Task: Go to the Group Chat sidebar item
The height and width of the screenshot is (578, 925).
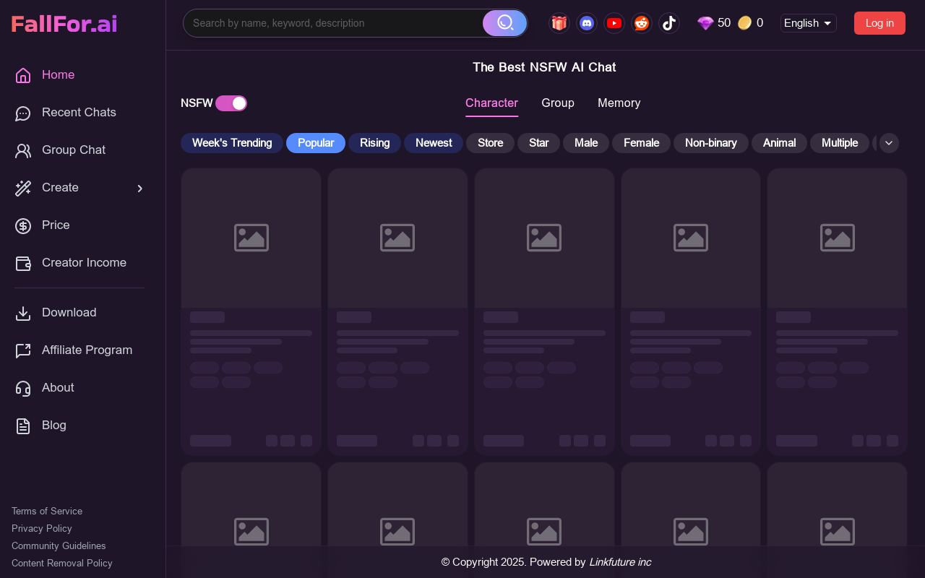Action: tap(79, 150)
